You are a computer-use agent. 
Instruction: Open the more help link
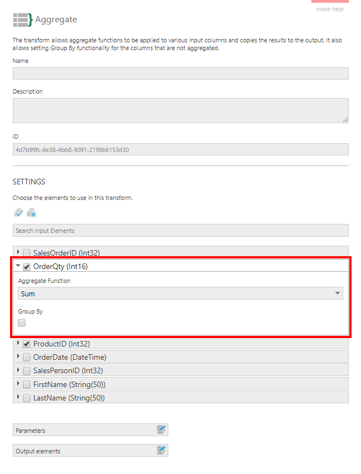click(x=330, y=9)
